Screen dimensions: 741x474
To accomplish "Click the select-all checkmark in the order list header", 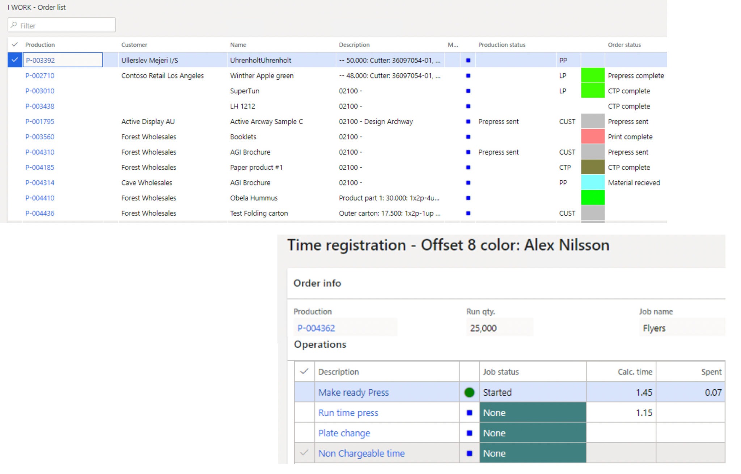I will point(14,44).
